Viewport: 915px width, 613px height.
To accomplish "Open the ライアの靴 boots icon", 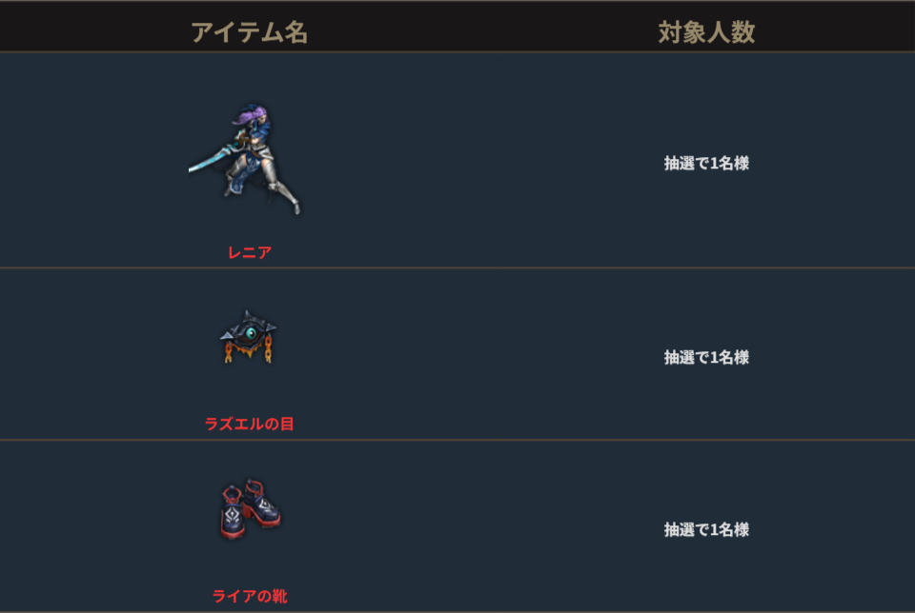I will [x=251, y=508].
